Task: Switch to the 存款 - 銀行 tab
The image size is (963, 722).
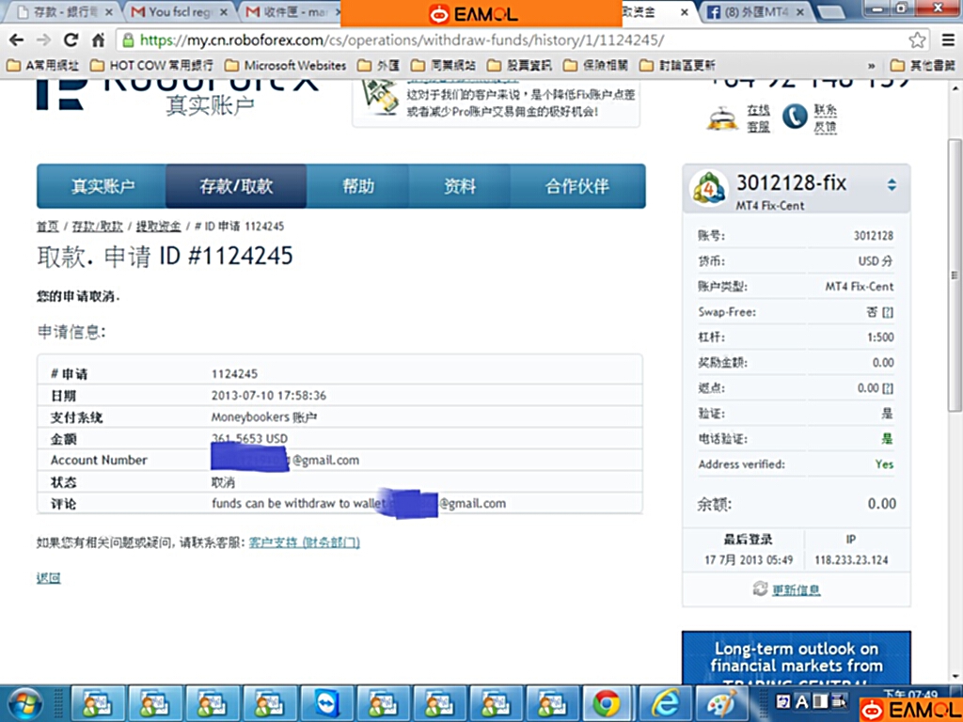Action: tap(63, 11)
